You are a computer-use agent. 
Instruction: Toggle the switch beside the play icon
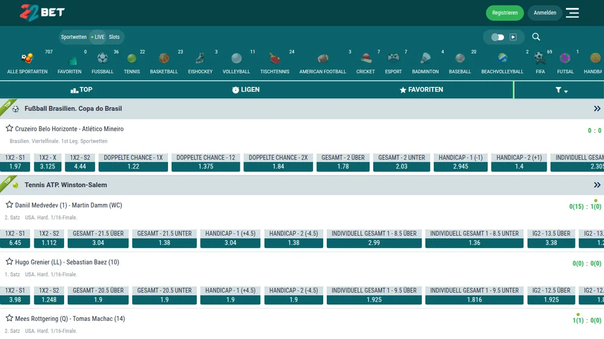click(x=497, y=37)
